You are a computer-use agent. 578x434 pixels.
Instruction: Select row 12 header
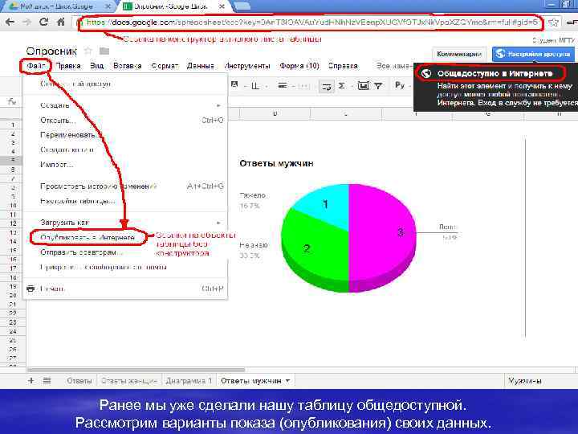pos(13,223)
